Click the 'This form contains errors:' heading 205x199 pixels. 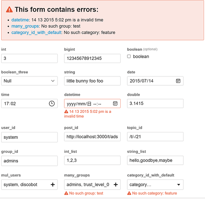click(x=57, y=10)
